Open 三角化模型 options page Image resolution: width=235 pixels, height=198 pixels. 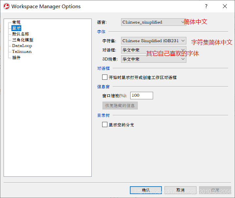coord(23,40)
